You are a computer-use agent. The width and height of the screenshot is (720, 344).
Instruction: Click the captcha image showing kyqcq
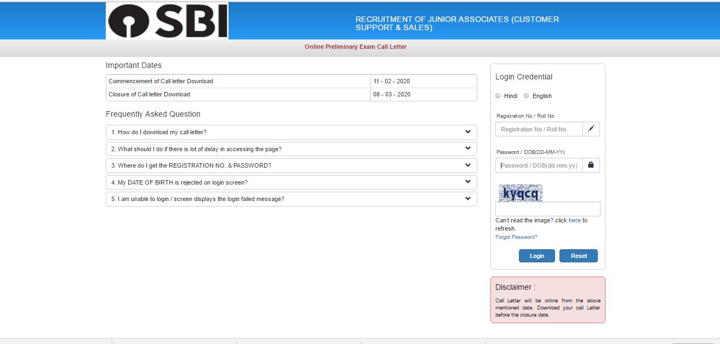tap(520, 193)
